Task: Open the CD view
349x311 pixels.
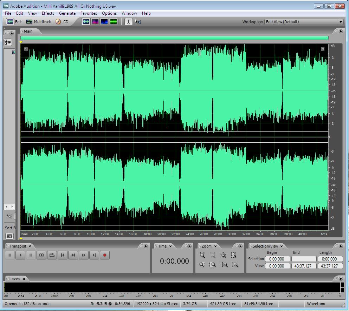Action: click(62, 22)
